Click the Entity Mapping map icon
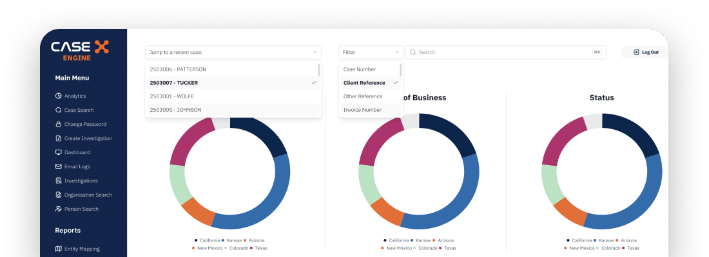Image resolution: width=709 pixels, height=257 pixels. (59, 249)
